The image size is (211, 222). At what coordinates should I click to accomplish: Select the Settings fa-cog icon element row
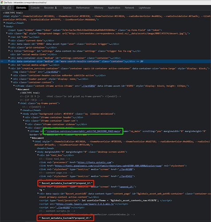coord(75,51)
